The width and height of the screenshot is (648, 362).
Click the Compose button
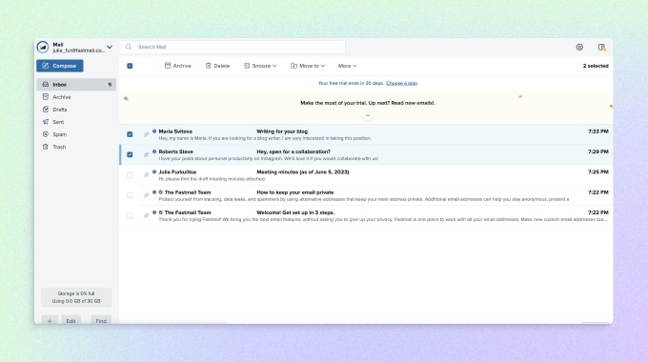coord(60,66)
